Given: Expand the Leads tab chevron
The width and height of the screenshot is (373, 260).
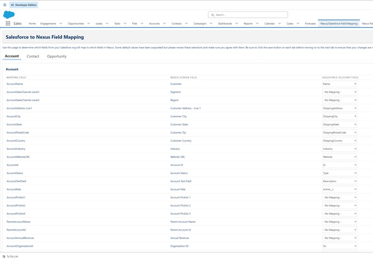Looking at the screenshot, I should [x=107, y=24].
